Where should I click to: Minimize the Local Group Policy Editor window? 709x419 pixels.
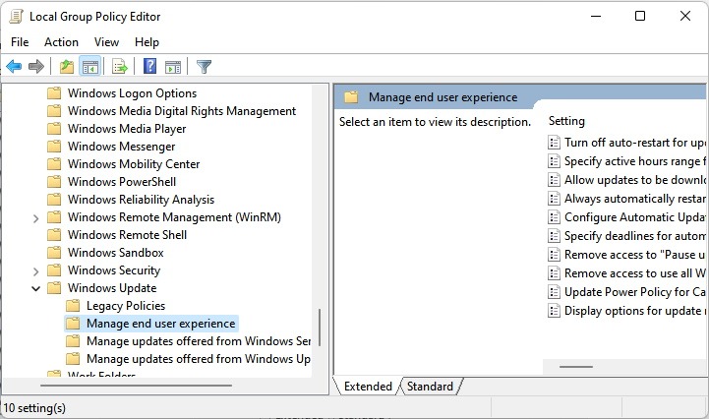pyautogui.click(x=596, y=17)
